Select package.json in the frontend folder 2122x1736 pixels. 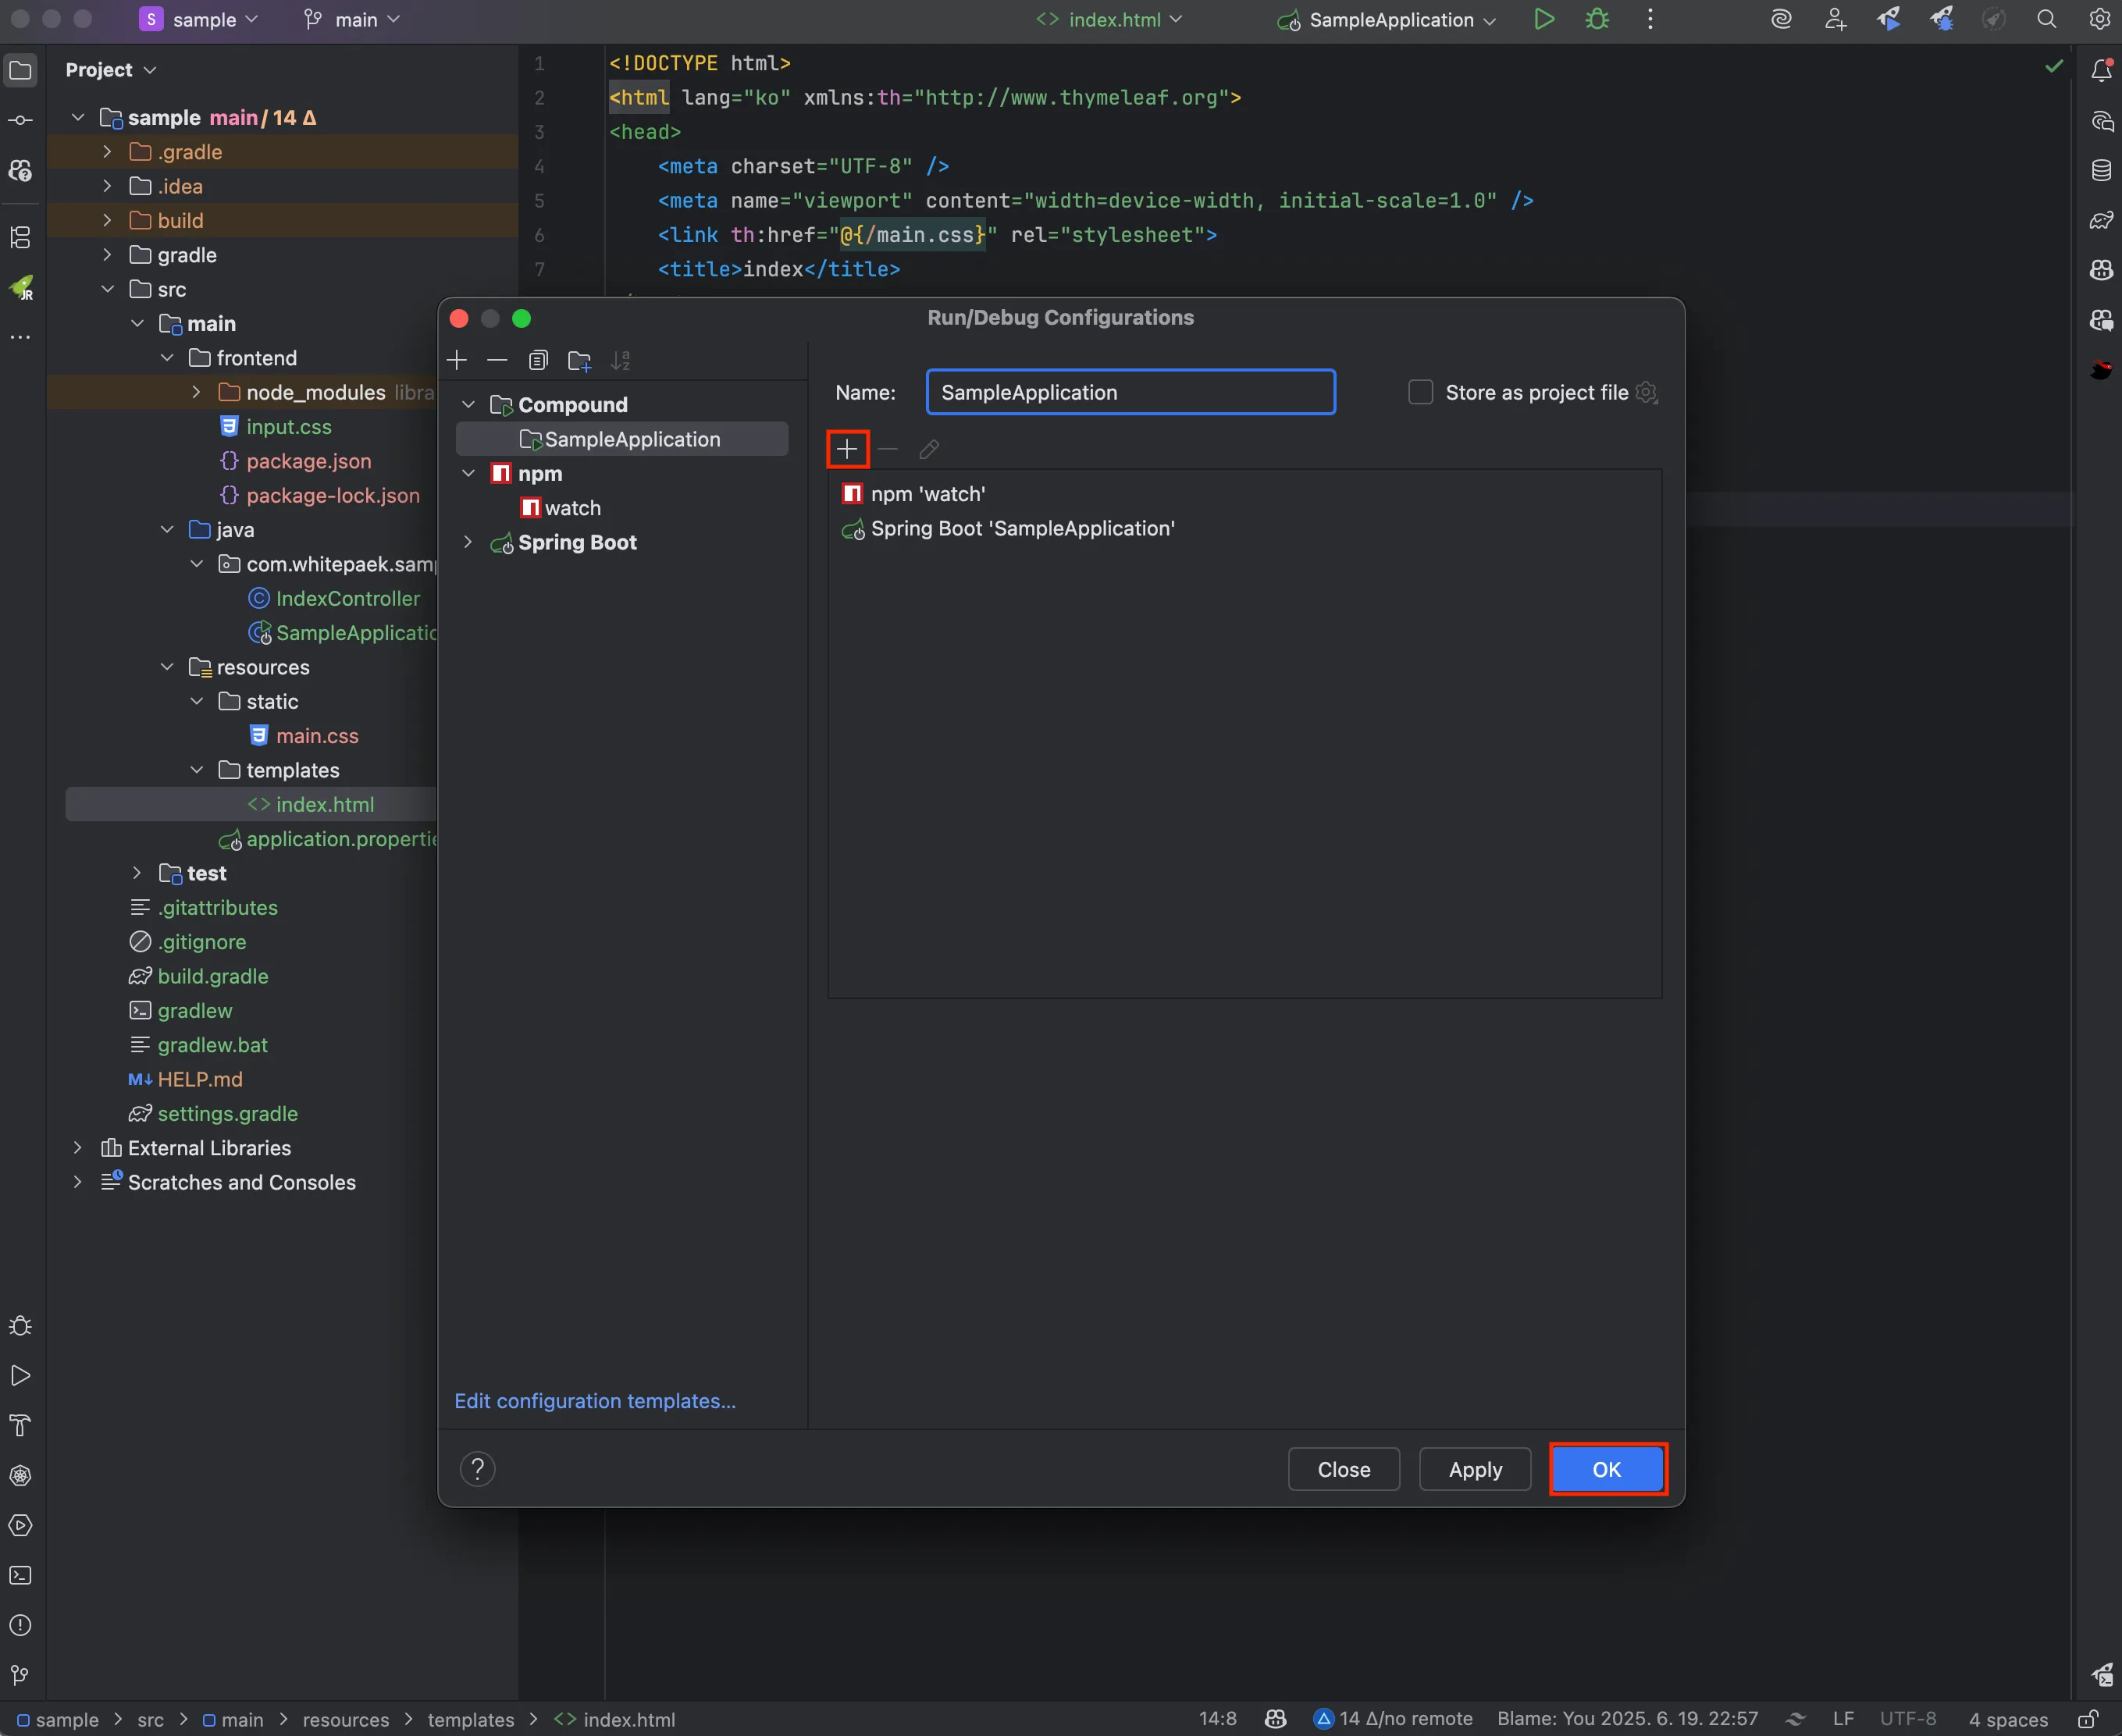pos(308,460)
